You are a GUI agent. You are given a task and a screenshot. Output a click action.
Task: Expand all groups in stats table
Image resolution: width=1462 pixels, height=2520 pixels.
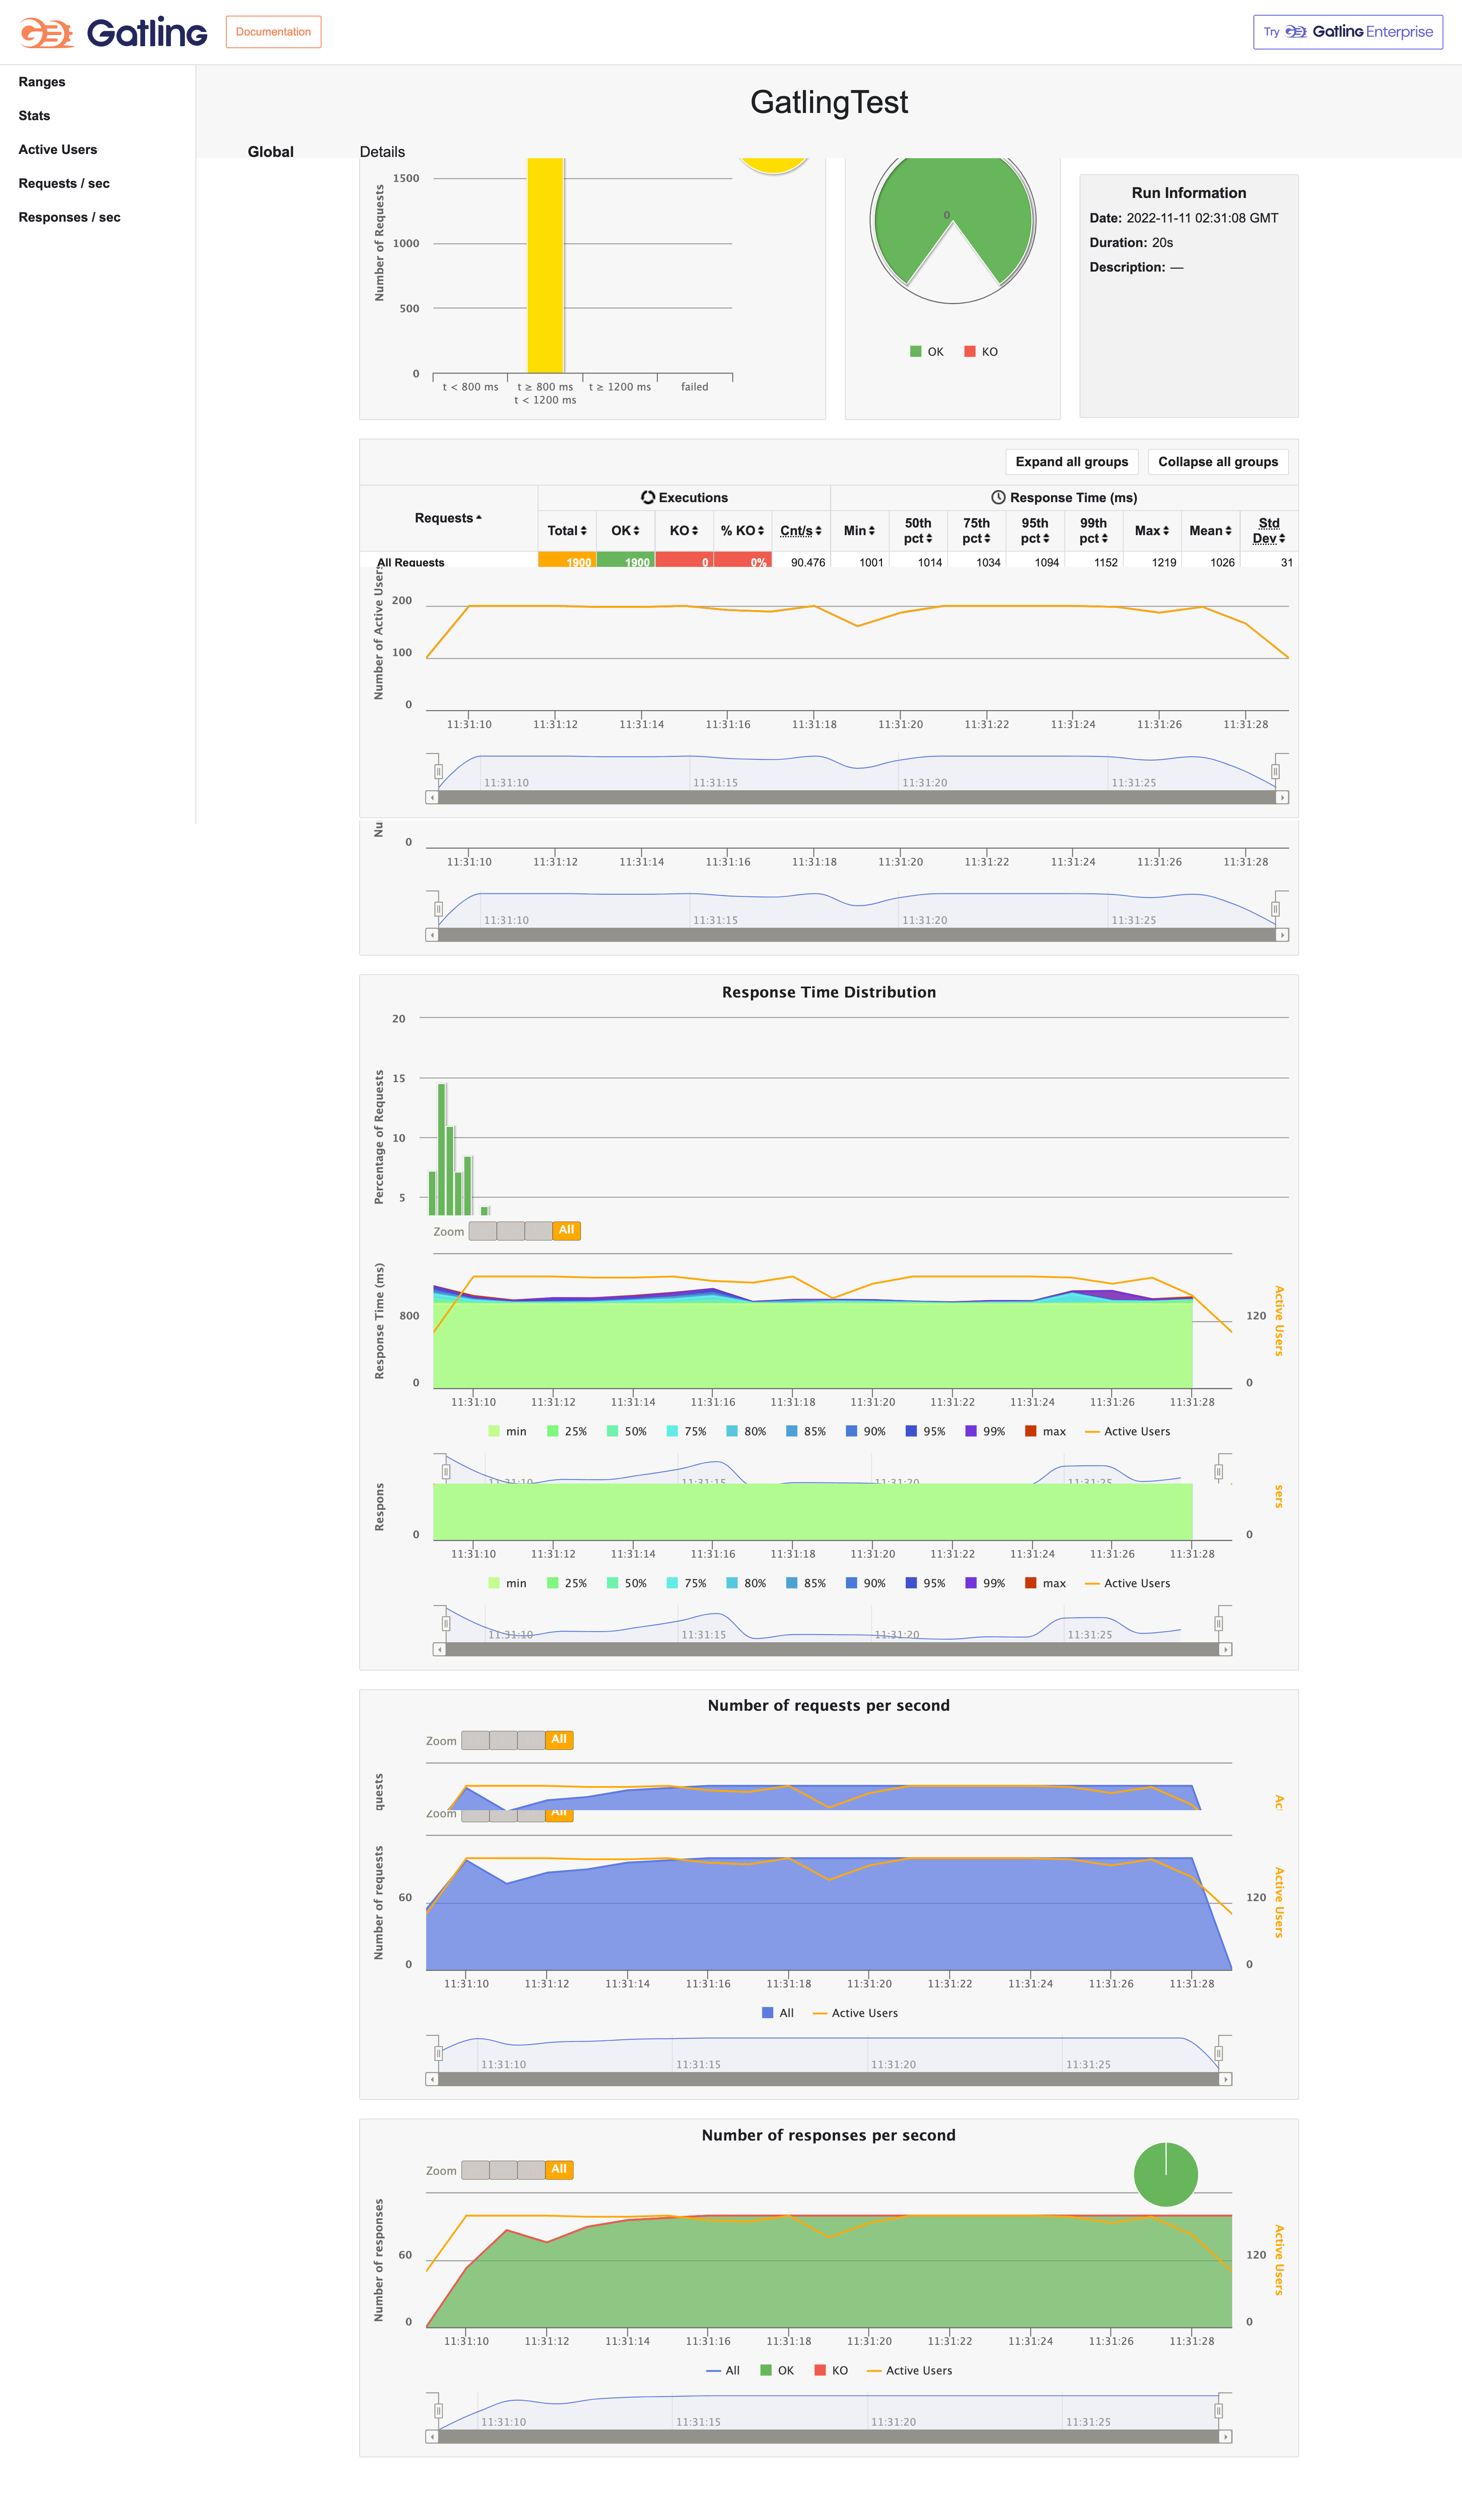coord(1071,462)
